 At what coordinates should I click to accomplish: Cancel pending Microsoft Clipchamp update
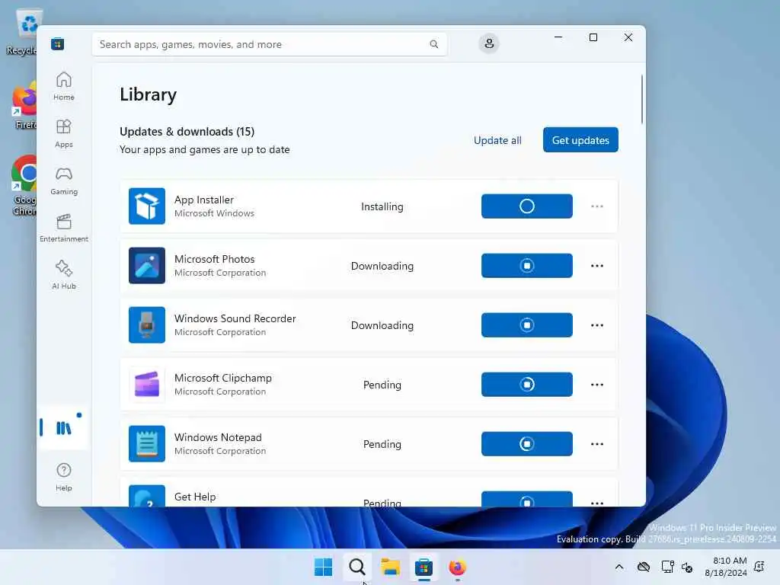tap(527, 385)
